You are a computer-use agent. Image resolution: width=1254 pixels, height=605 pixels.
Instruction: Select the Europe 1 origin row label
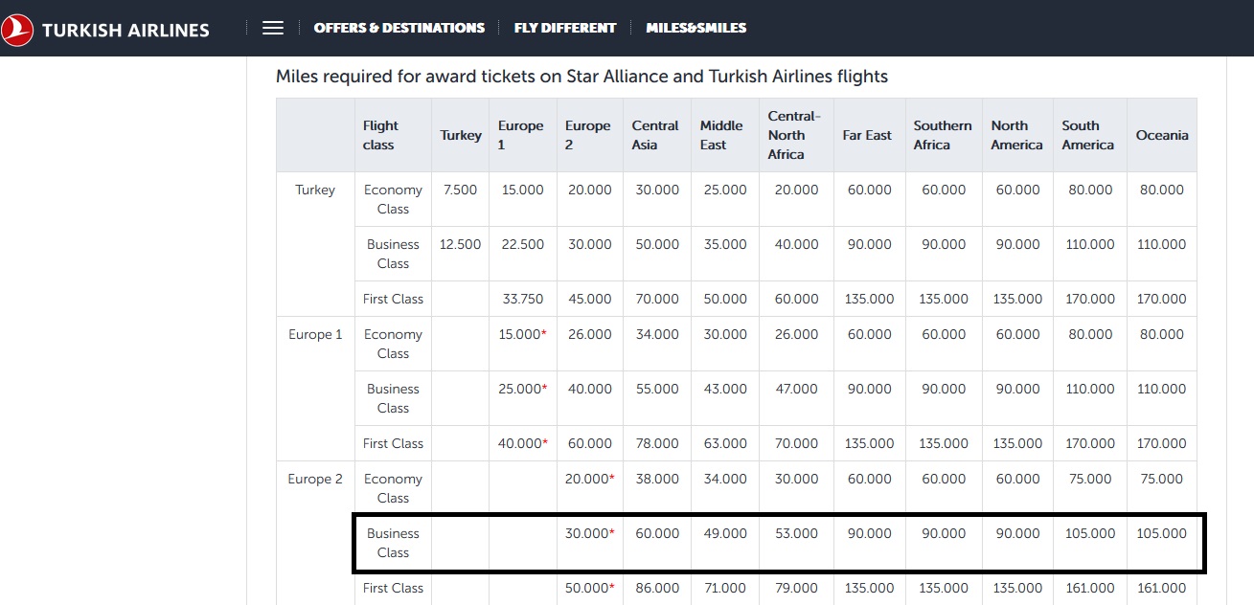tap(315, 334)
